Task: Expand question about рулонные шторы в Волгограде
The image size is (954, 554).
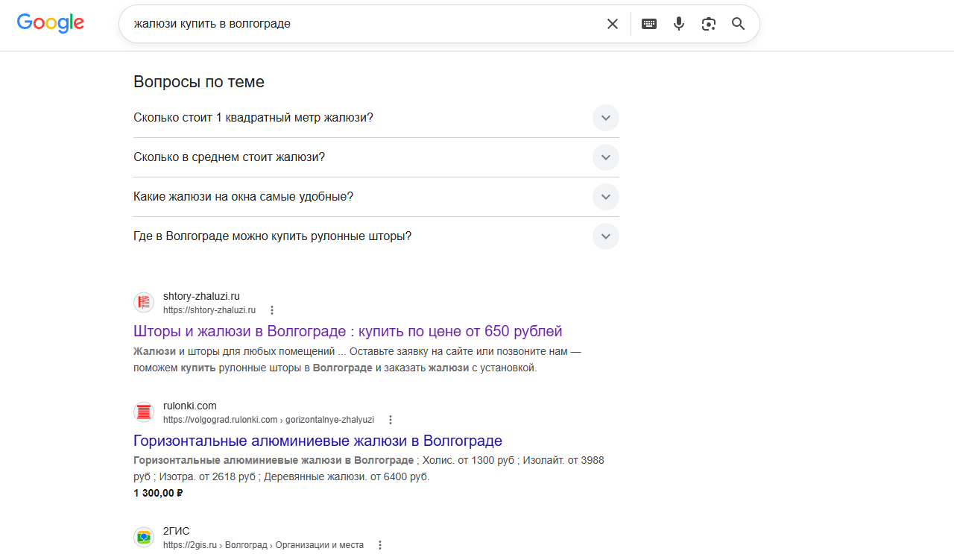Action: click(x=606, y=236)
